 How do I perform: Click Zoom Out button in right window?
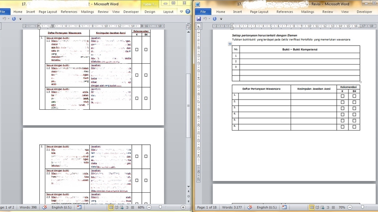point(350,207)
